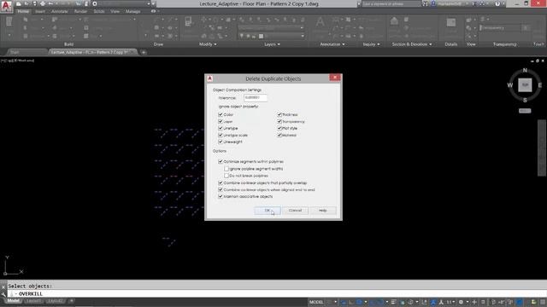Viewport: 547px width, 307px height.
Task: Click the white layer color swatch in Layers panel
Action: coord(261,36)
